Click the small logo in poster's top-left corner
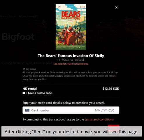144x140 pixels. pos(59,7)
